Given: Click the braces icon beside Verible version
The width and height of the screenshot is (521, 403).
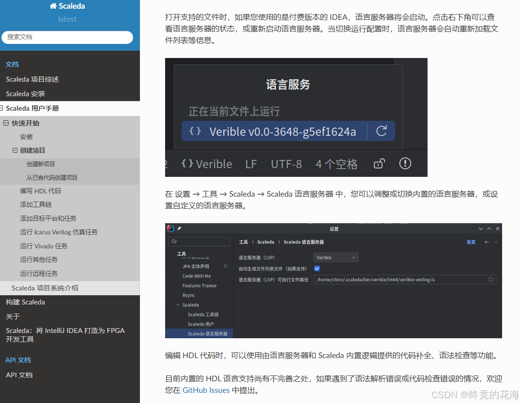Looking at the screenshot, I should [195, 131].
